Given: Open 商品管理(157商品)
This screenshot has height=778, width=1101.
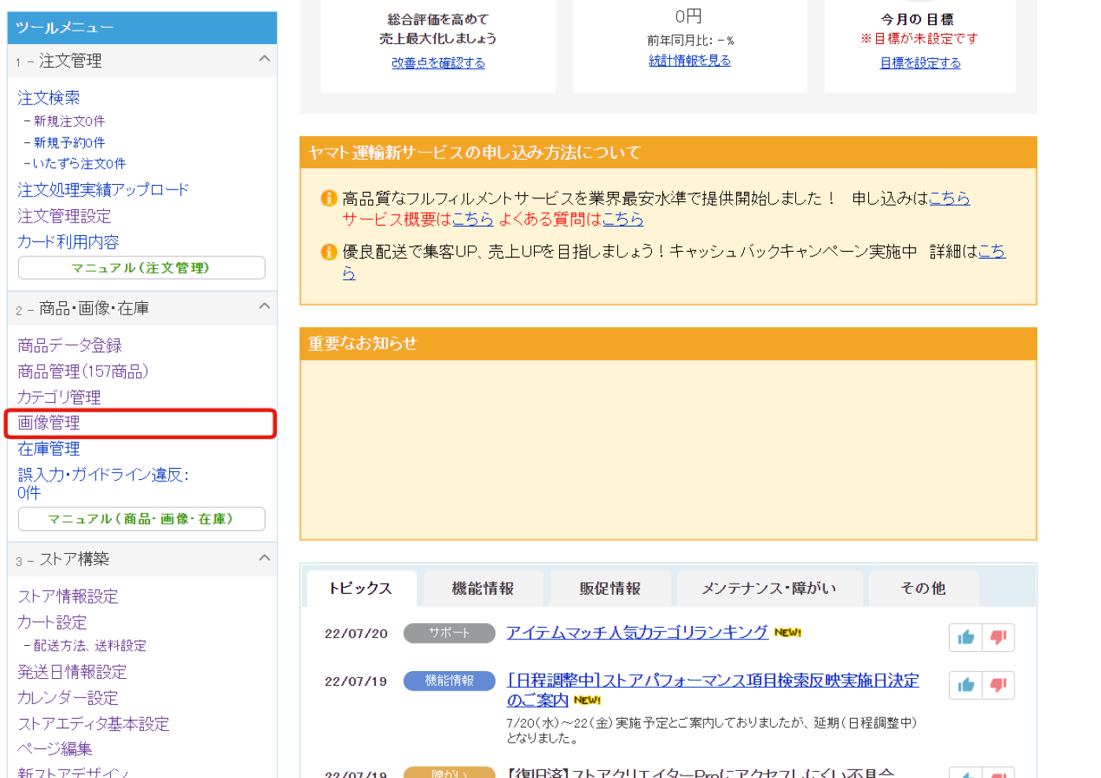Looking at the screenshot, I should tap(83, 371).
